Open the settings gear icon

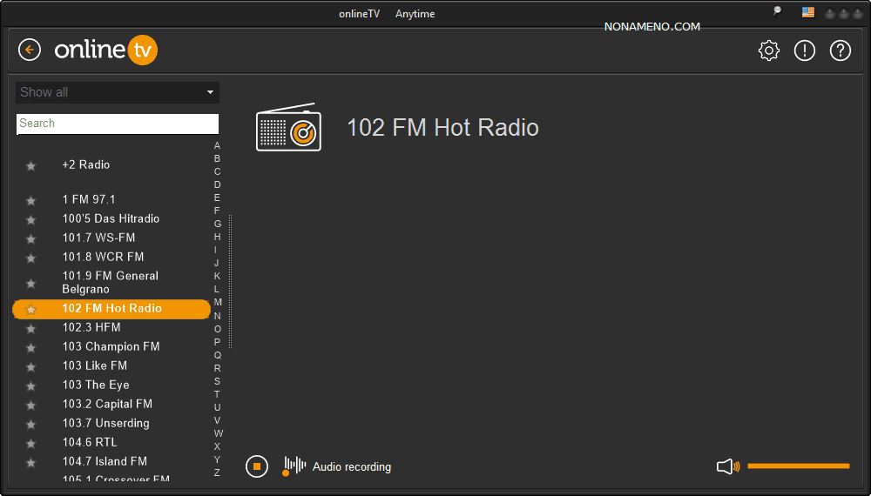(768, 50)
